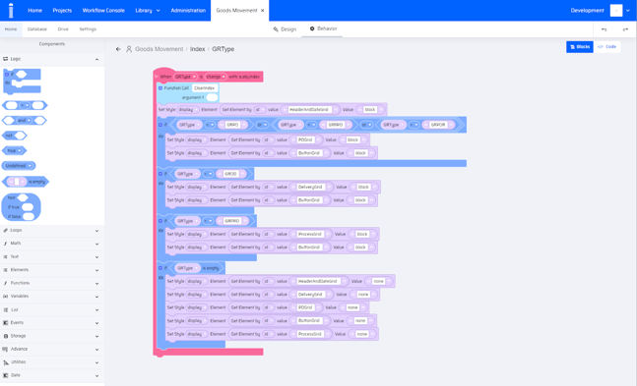Select the 'if do' logic block in palette

click(x=22, y=82)
